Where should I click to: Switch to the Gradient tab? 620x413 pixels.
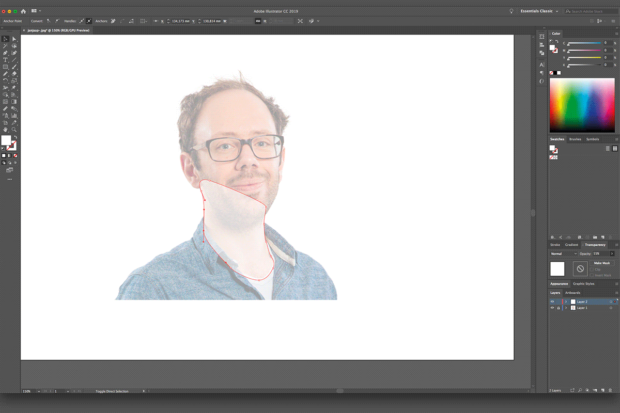pyautogui.click(x=571, y=245)
